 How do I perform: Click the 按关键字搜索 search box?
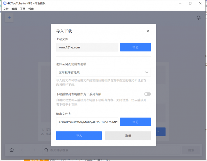[x=111, y=150]
